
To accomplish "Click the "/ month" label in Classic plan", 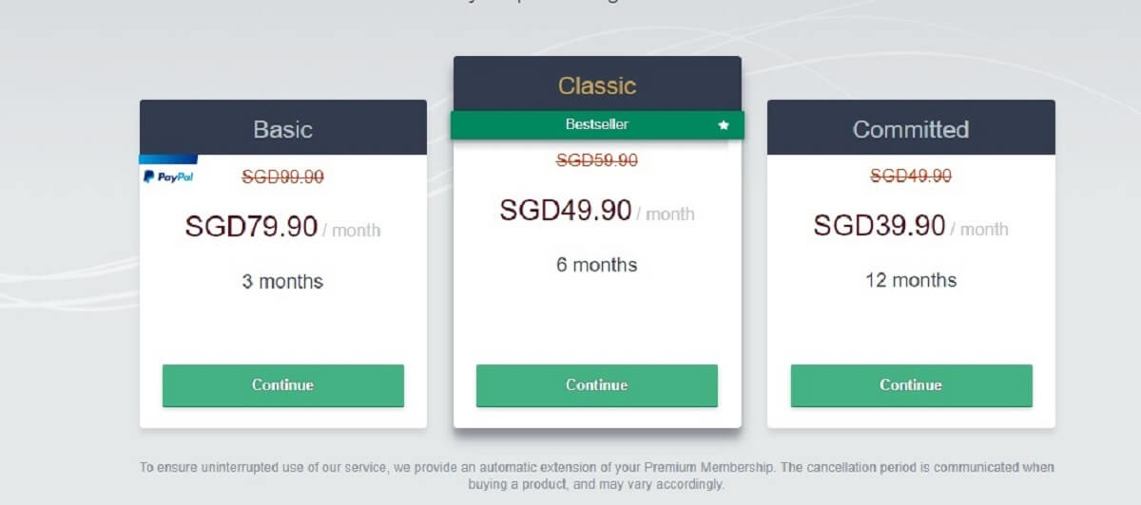I will 666,215.
